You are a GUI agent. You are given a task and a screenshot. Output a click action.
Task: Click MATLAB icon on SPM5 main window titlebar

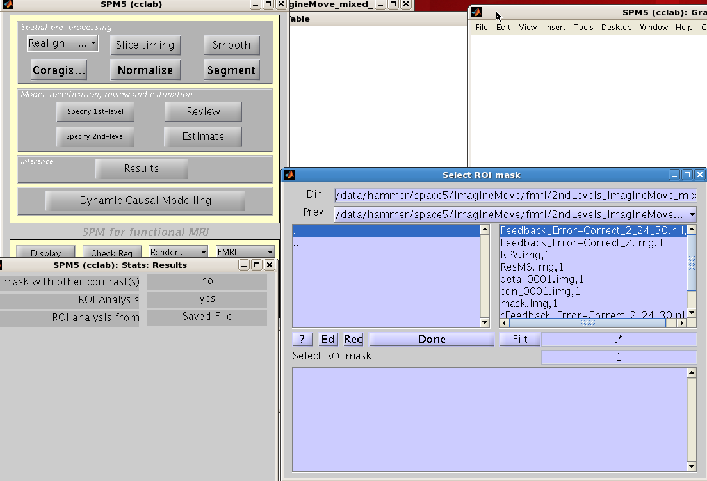[8, 4]
